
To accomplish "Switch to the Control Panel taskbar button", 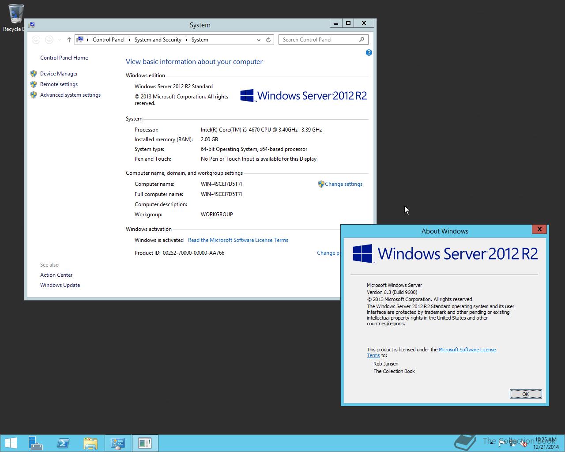I will click(x=117, y=443).
